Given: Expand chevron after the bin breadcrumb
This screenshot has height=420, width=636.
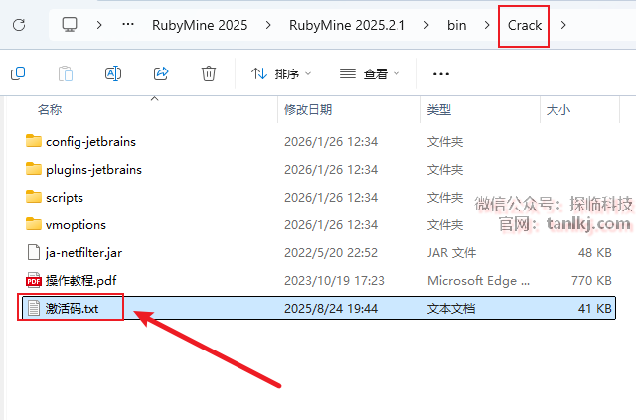Looking at the screenshot, I should [487, 25].
